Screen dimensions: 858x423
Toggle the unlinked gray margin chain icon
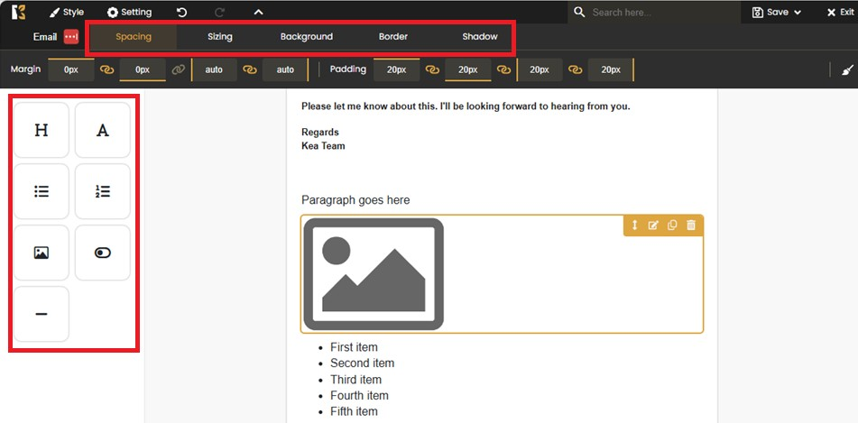pos(179,69)
